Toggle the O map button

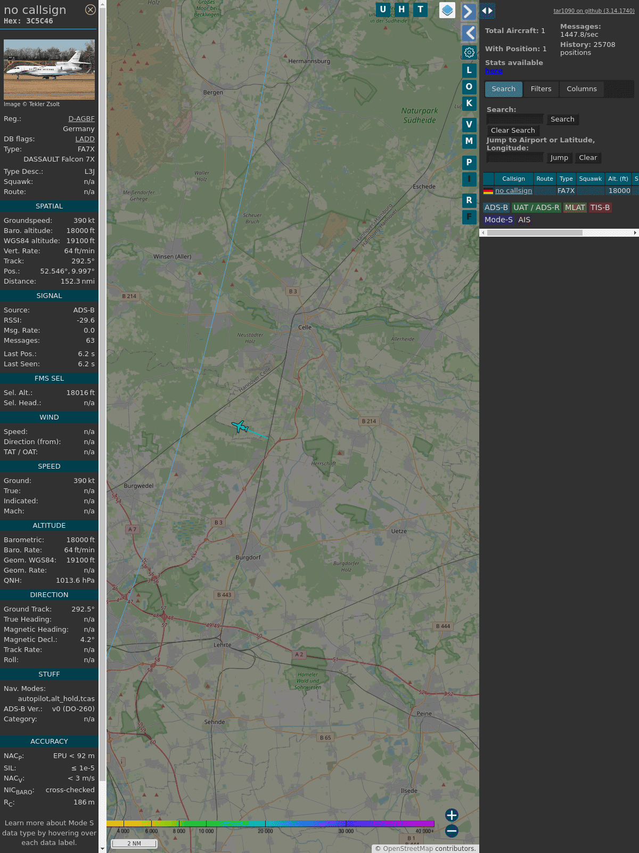pos(469,86)
